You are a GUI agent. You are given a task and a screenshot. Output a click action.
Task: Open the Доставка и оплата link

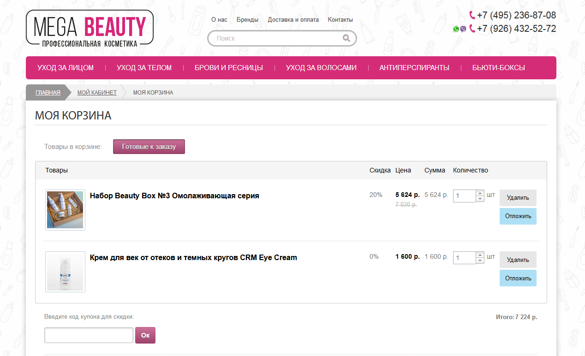(293, 20)
